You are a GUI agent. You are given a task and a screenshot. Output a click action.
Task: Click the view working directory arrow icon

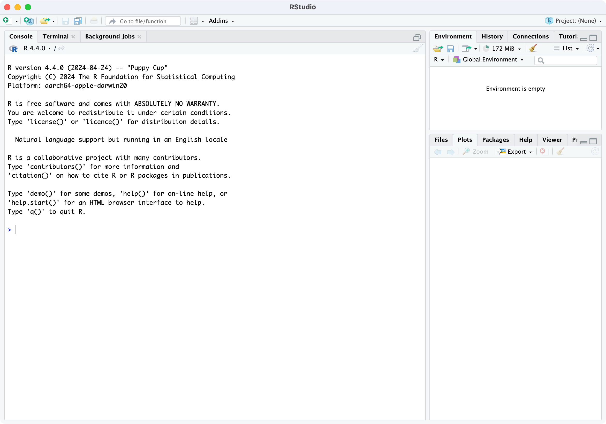pos(62,48)
